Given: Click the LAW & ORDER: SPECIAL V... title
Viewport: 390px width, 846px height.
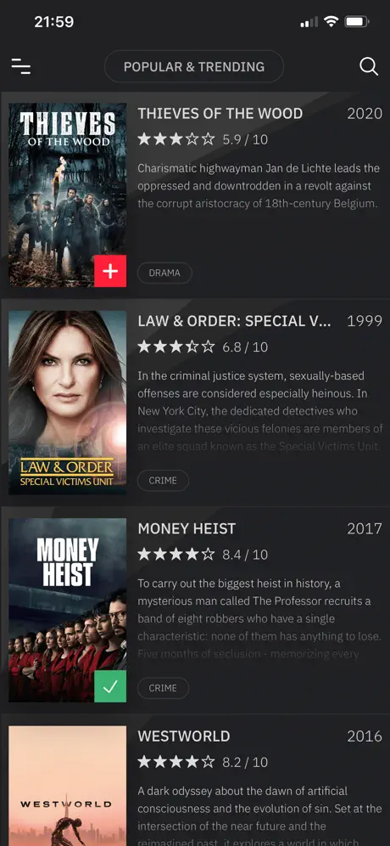Looking at the screenshot, I should coord(234,321).
